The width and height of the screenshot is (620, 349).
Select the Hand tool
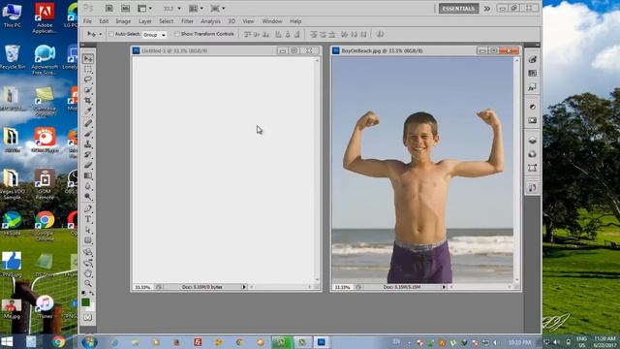88,273
